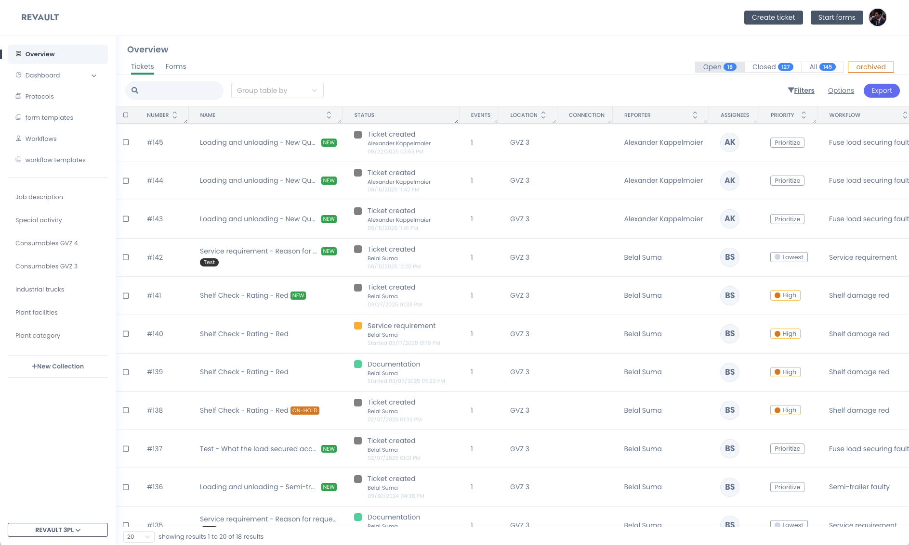The height and width of the screenshot is (545, 909).
Task: Sort by the NUMBER column arrows
Action: (175, 115)
